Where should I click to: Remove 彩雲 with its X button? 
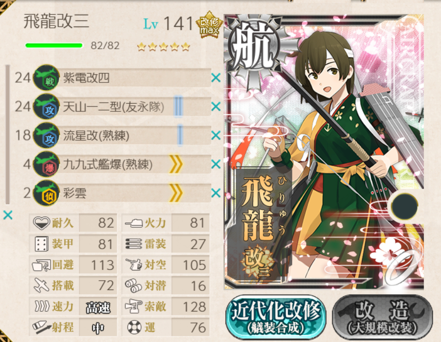(x=216, y=193)
